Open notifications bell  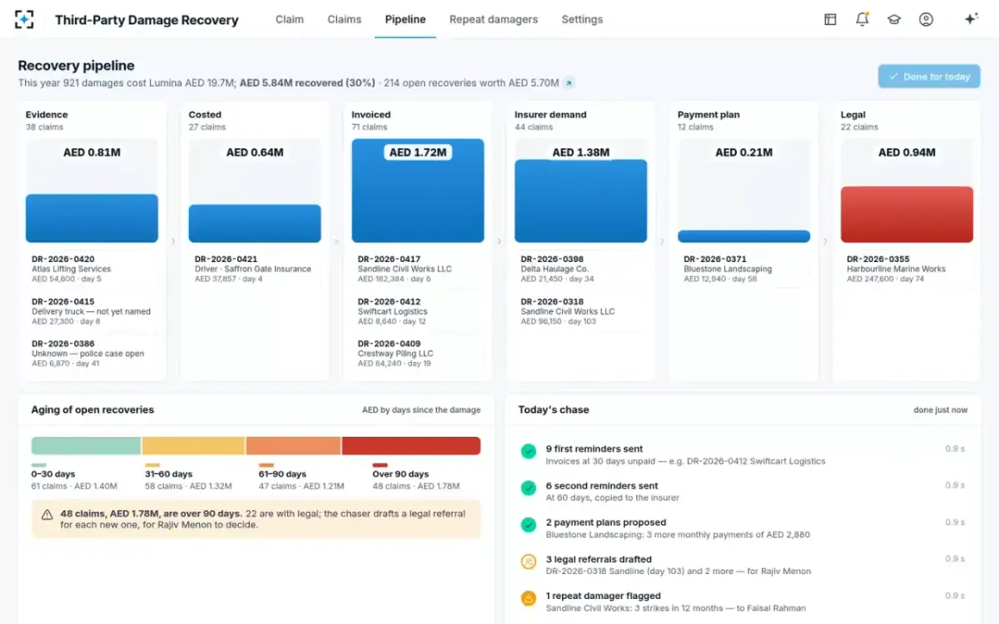coord(862,19)
